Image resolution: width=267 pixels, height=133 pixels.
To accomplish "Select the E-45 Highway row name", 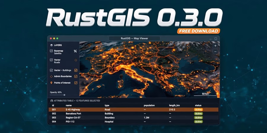I will click(x=73, y=110).
